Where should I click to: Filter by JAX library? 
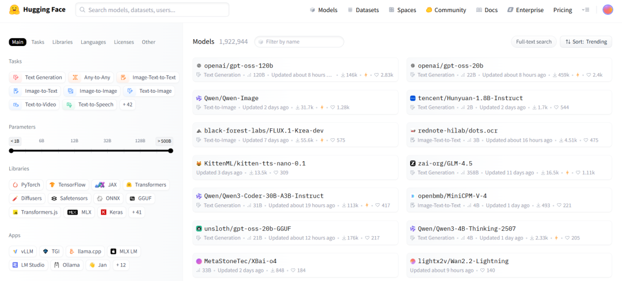click(x=105, y=185)
